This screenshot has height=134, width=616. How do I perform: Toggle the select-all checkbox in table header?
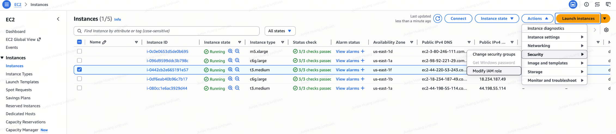pos(80,42)
